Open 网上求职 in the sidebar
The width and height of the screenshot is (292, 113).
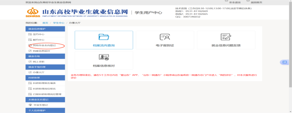[38, 61]
